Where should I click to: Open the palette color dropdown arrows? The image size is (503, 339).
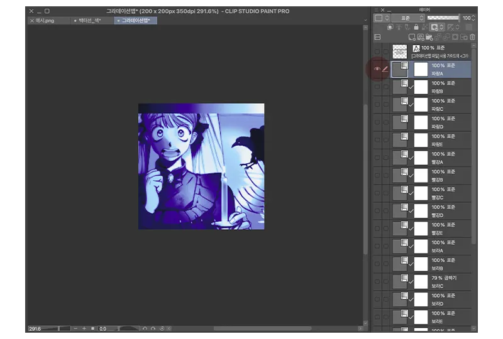(x=387, y=18)
